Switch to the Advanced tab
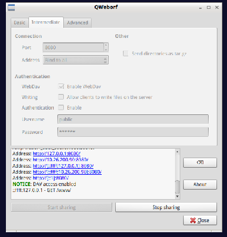Viewport: 227px width, 237px height. point(77,23)
